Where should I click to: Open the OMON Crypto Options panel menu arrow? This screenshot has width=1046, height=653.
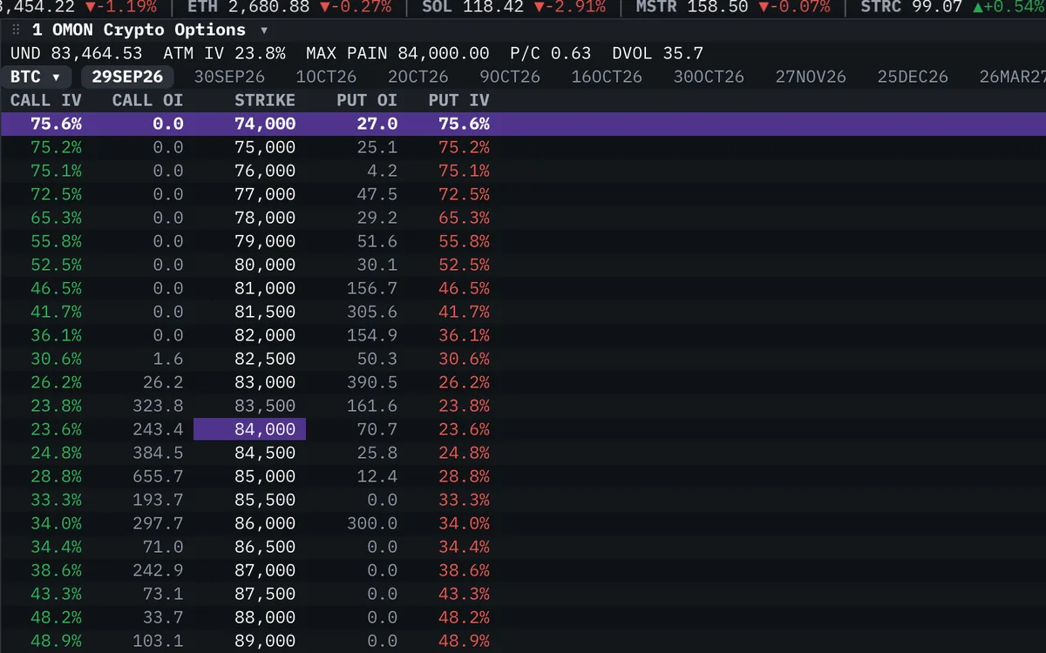[x=264, y=30]
